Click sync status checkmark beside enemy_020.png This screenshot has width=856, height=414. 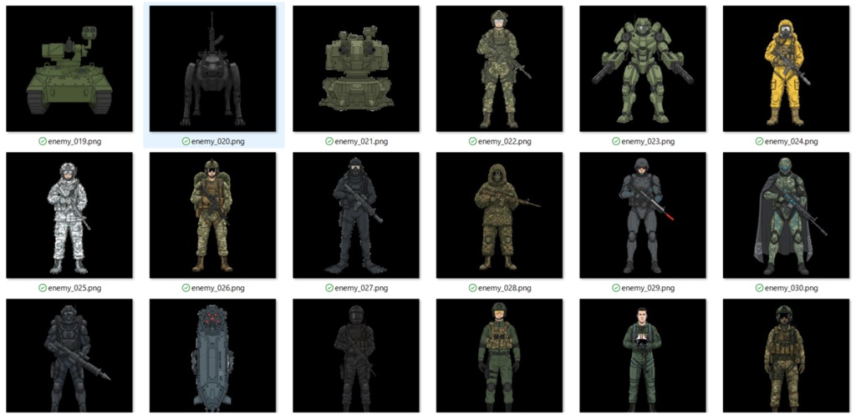coord(186,142)
